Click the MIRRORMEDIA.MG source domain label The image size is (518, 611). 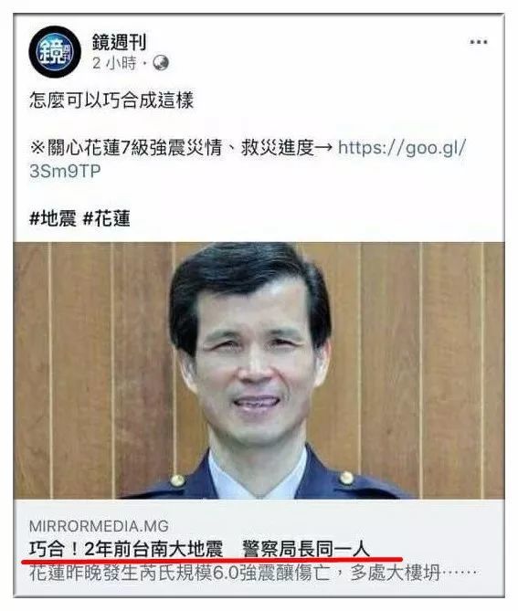point(99,526)
